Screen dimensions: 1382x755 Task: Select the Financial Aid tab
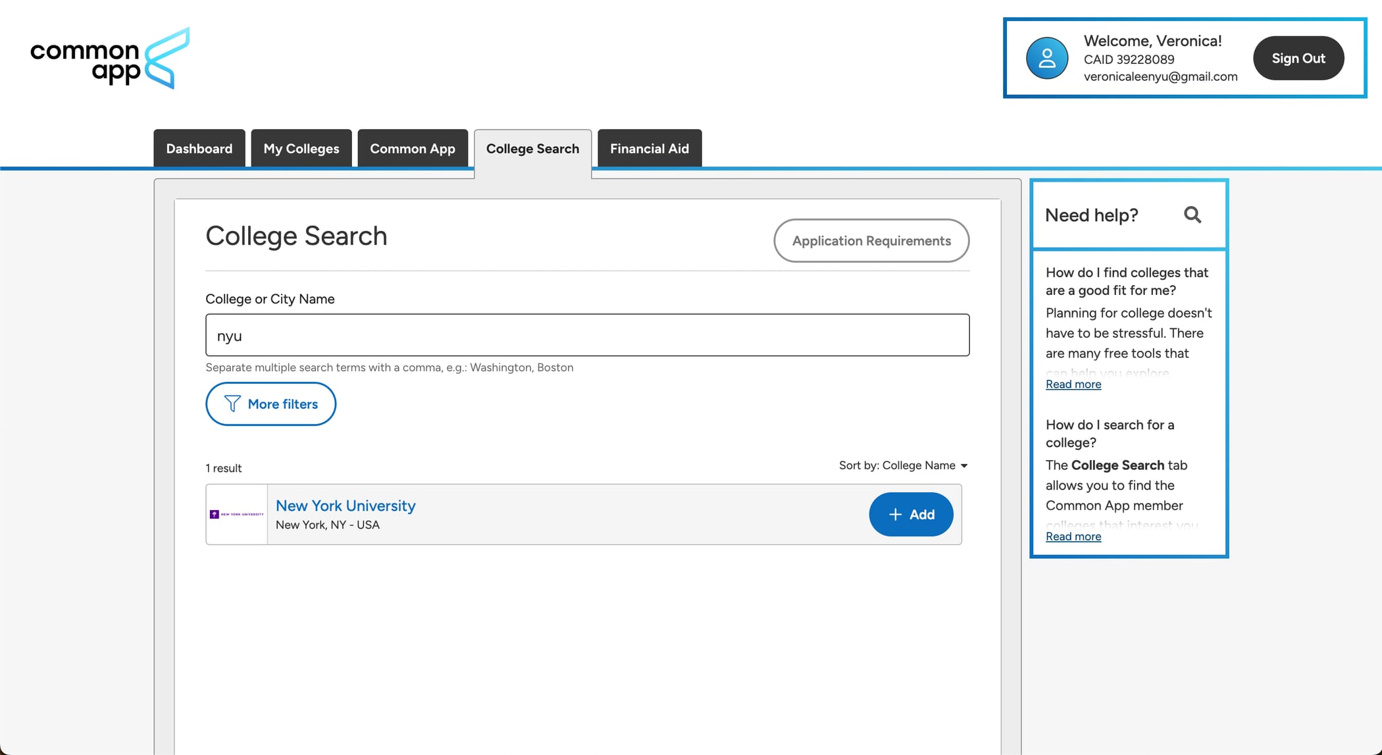click(x=649, y=148)
